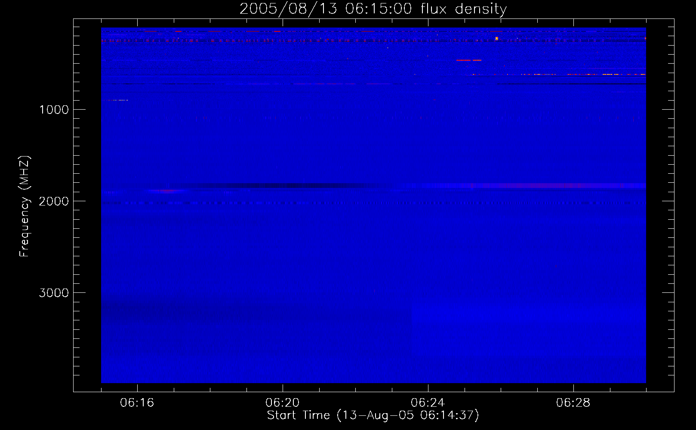The width and height of the screenshot is (696, 430).
Task: Click the '06:16' time tick label
Action: click(x=137, y=403)
